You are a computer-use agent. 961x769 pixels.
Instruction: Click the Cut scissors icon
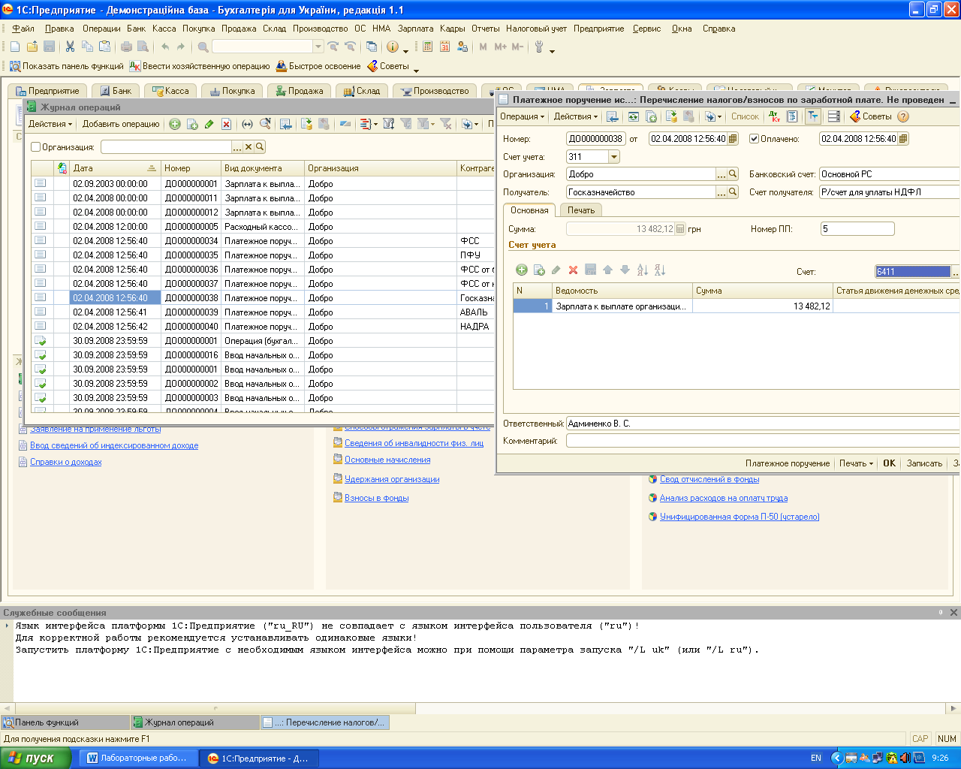click(x=70, y=47)
